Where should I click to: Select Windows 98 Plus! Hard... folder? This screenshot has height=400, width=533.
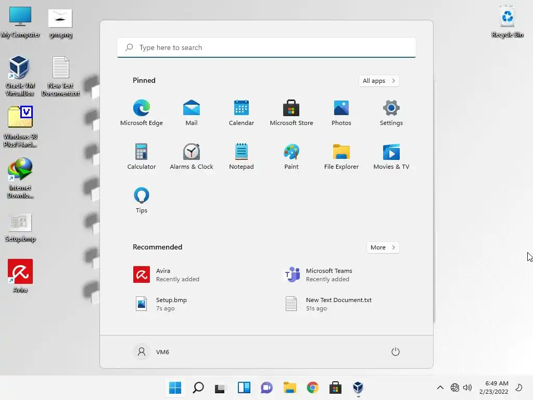[20, 127]
